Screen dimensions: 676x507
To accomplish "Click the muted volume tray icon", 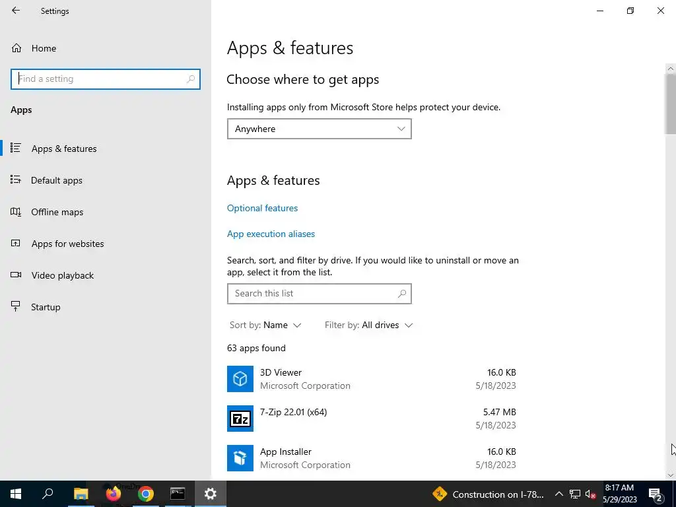I will click(590, 494).
